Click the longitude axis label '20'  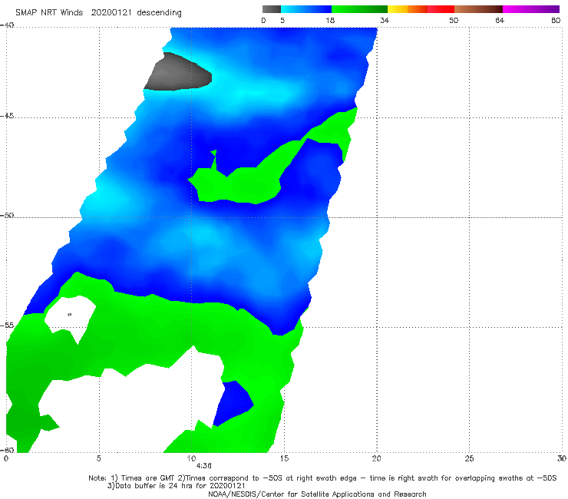tap(376, 458)
